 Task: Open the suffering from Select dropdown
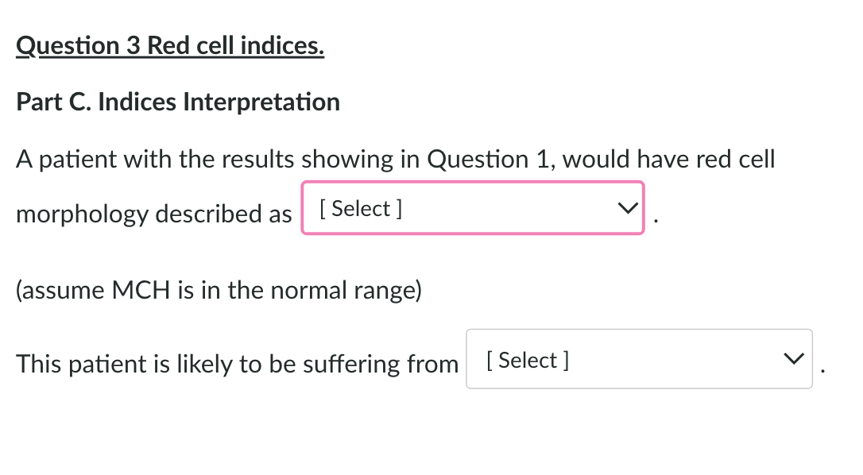click(639, 359)
